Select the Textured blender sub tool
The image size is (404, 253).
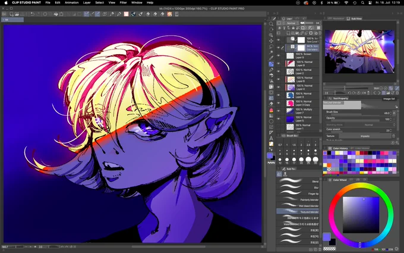tap(298, 211)
